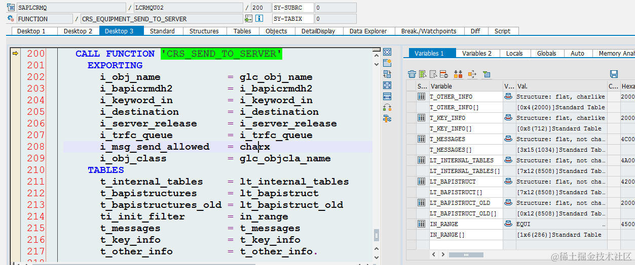Click the swap tools icon

click(x=387, y=107)
